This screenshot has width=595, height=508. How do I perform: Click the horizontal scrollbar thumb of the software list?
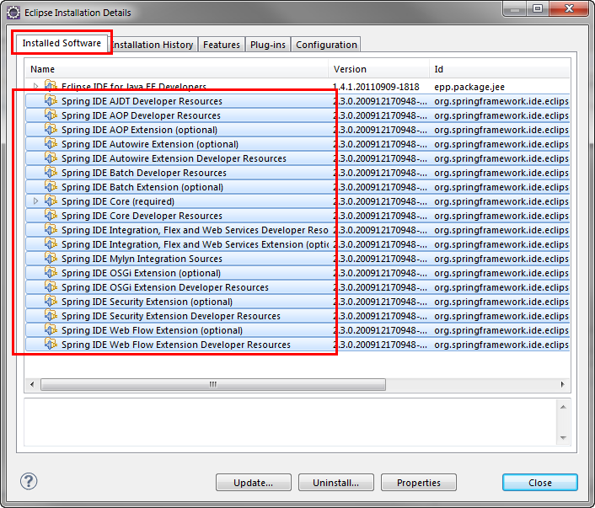pyautogui.click(x=213, y=384)
